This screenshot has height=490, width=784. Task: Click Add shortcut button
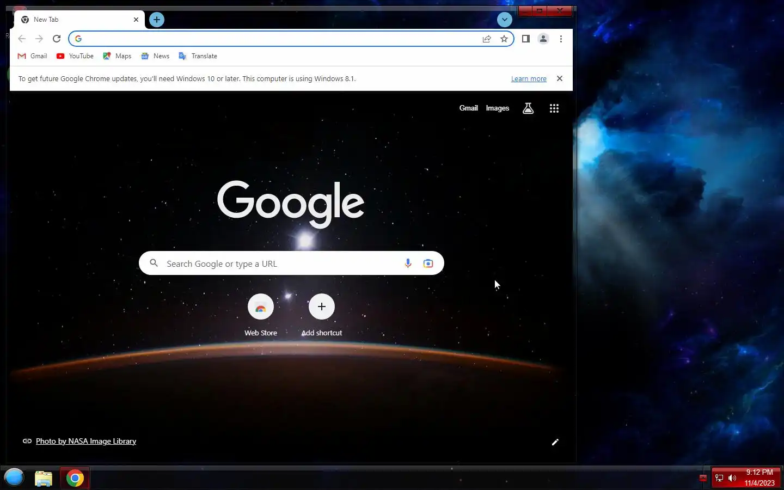pyautogui.click(x=322, y=316)
